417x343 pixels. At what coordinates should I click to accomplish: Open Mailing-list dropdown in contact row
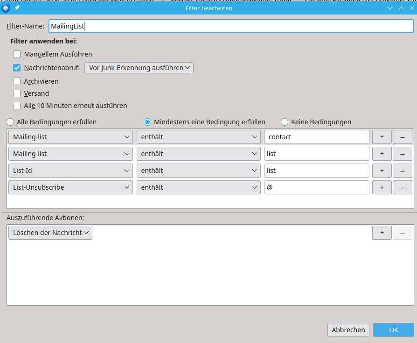[70, 137]
